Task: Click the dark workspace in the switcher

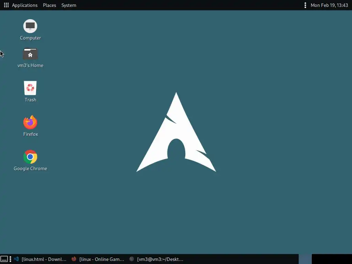Action: 332,259
